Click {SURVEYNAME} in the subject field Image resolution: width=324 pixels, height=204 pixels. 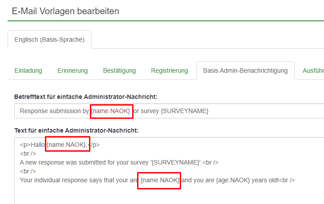[185, 111]
